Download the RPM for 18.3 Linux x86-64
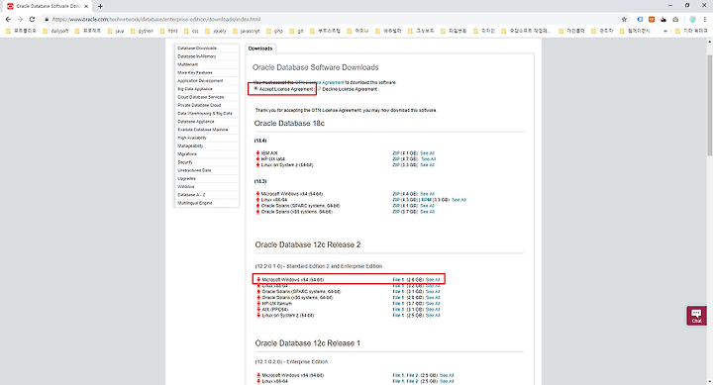 coord(426,200)
